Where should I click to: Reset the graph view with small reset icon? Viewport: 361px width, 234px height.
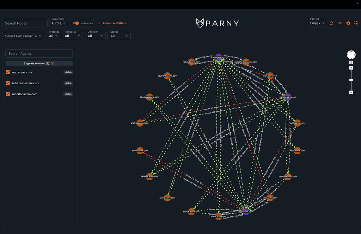tap(351, 63)
